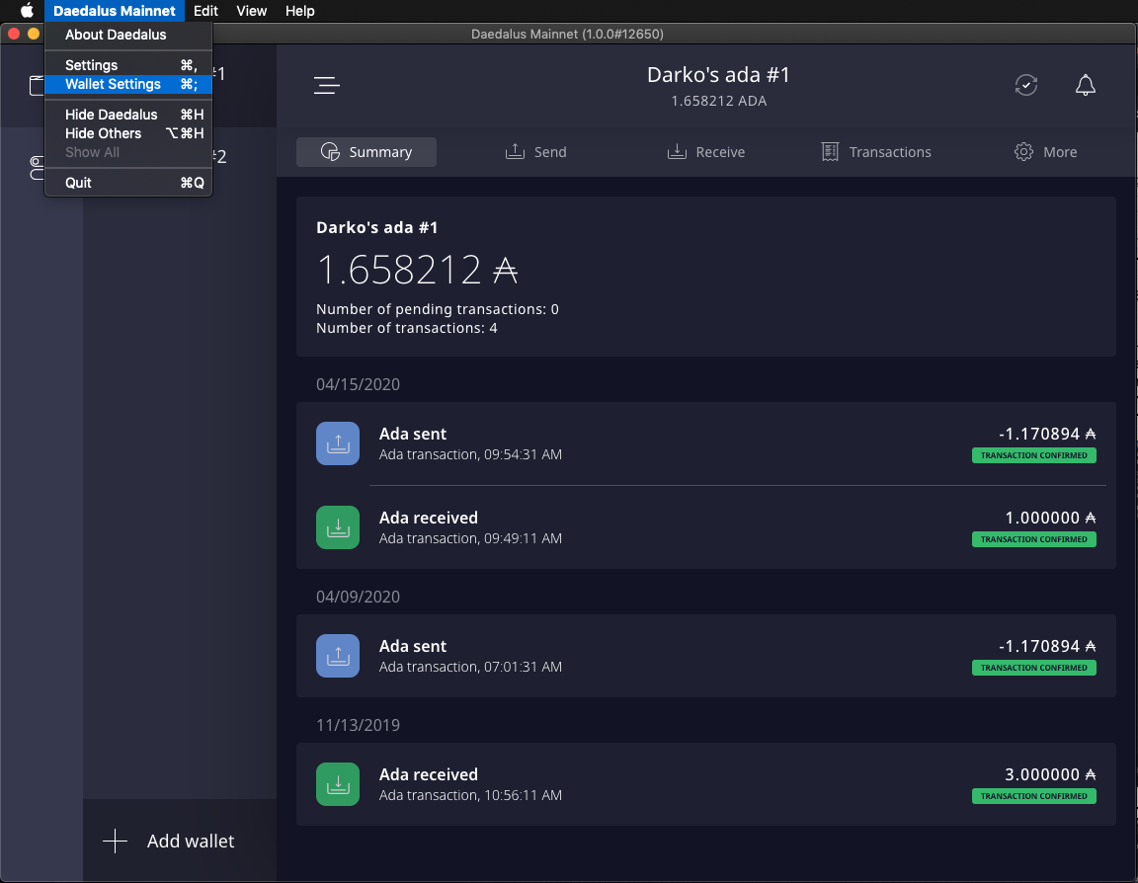Image resolution: width=1138 pixels, height=883 pixels.
Task: Switch to the Receive tab
Action: pyautogui.click(x=706, y=152)
